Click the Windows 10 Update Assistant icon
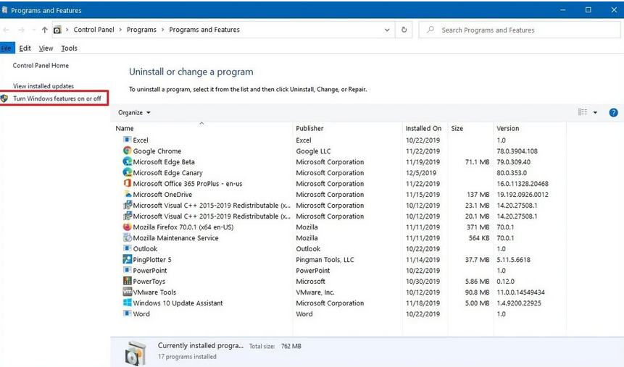The image size is (624, 367). [x=127, y=303]
